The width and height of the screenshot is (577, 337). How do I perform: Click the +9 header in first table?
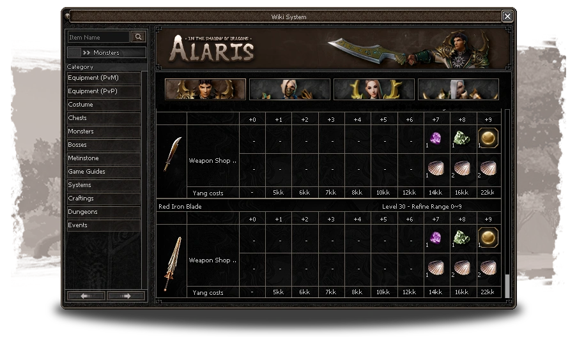pyautogui.click(x=488, y=119)
